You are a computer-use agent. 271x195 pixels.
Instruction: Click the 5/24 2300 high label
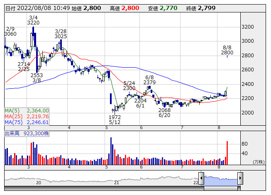pyautogui.click(x=129, y=85)
